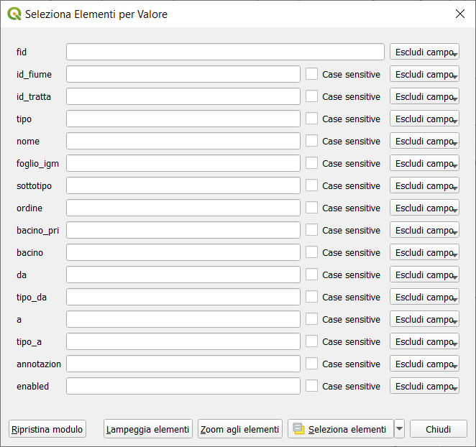This screenshot has height=447, width=476.
Task: Open Escludi campo dropdown for fid
Action: click(x=424, y=52)
